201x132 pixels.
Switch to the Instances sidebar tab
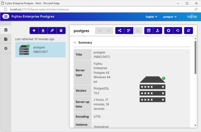point(6,30)
